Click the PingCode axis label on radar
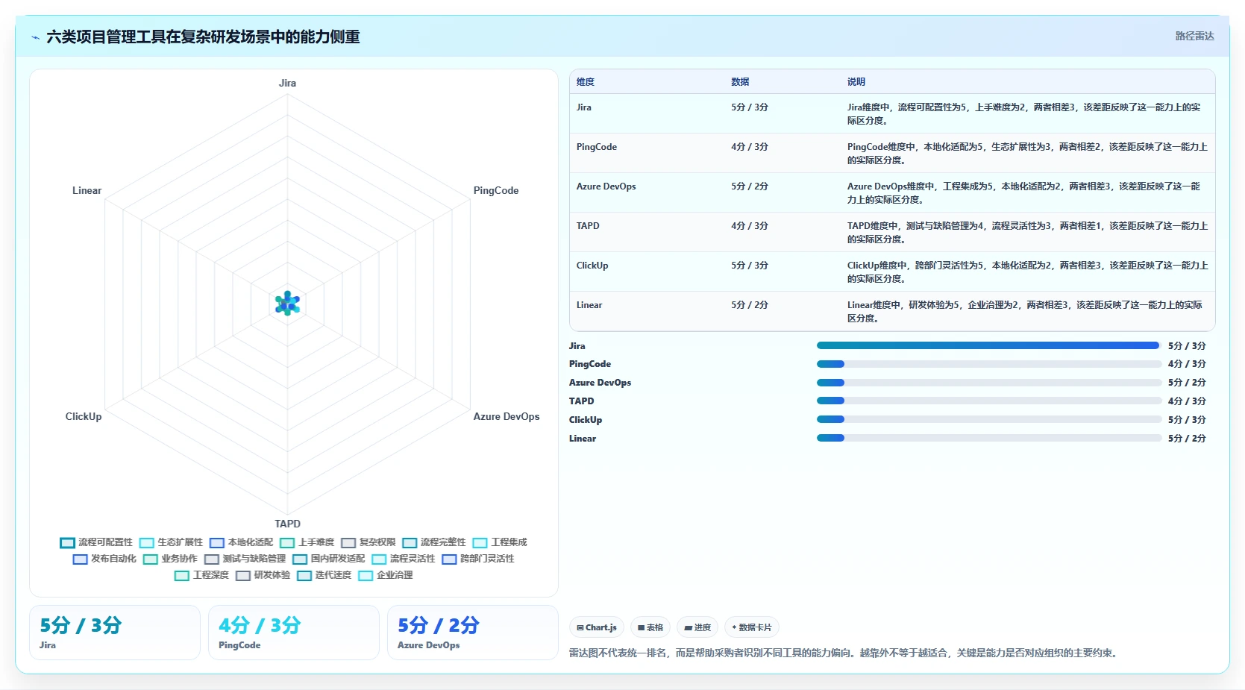The height and width of the screenshot is (690, 1245). tap(496, 190)
